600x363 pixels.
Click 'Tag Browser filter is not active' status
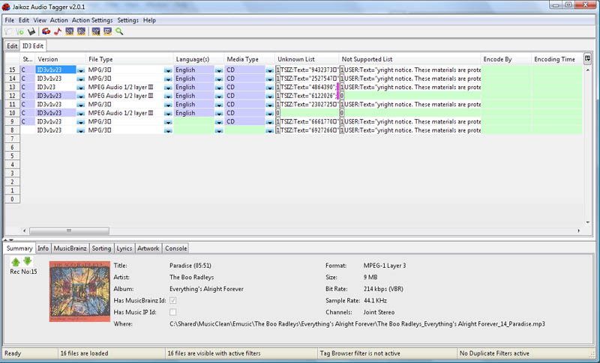pyautogui.click(x=360, y=353)
